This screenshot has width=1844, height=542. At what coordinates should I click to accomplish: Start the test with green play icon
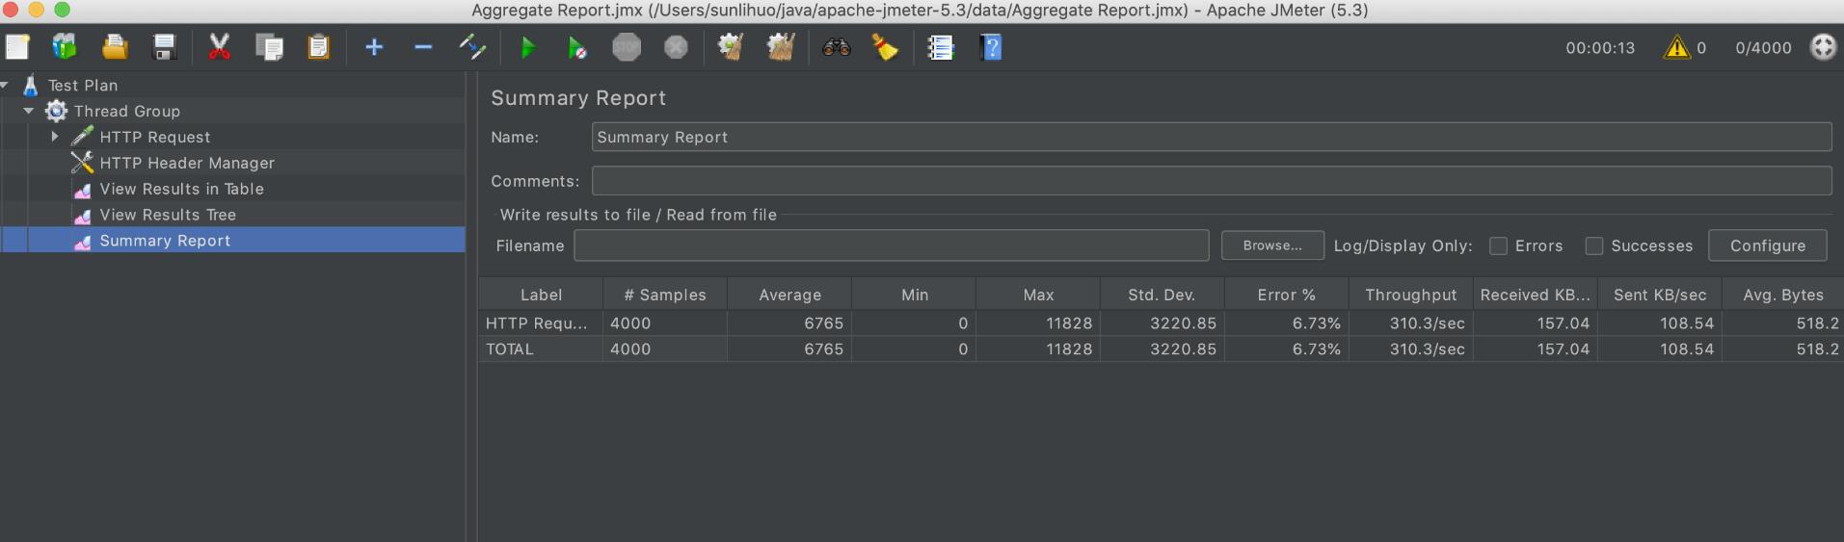click(527, 47)
